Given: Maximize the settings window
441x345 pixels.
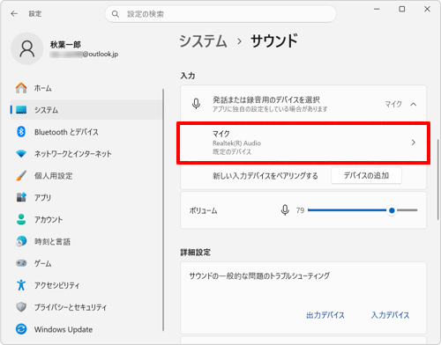Looking at the screenshot, I should point(401,9).
